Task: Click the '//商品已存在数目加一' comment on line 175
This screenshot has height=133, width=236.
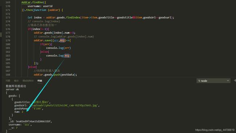Action: click(42, 25)
